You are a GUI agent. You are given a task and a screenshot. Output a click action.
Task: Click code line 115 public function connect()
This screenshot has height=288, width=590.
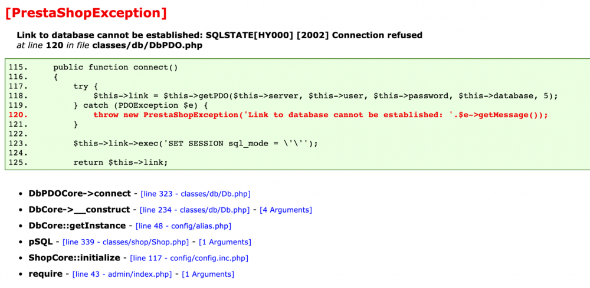pyautogui.click(x=93, y=68)
